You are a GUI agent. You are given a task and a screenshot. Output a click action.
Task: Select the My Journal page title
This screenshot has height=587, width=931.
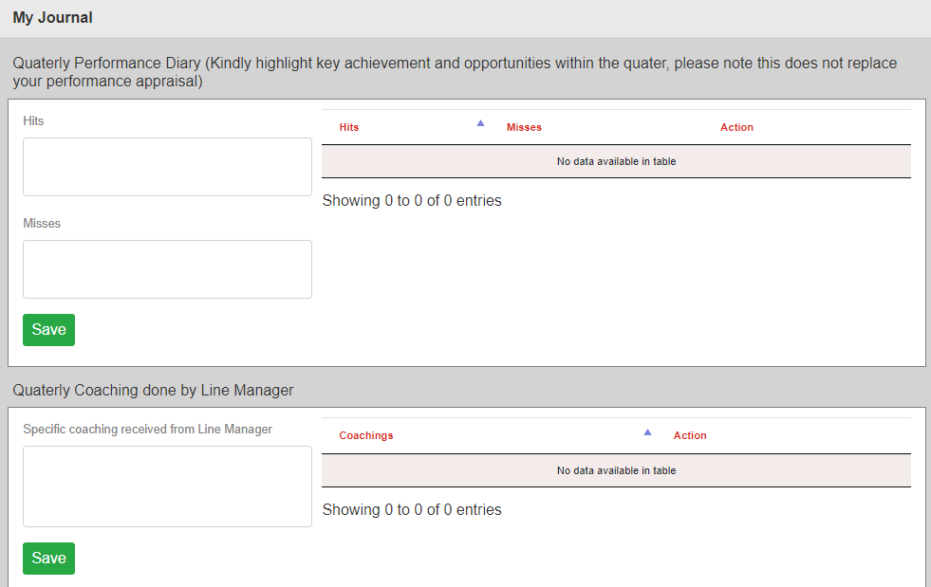[x=52, y=18]
